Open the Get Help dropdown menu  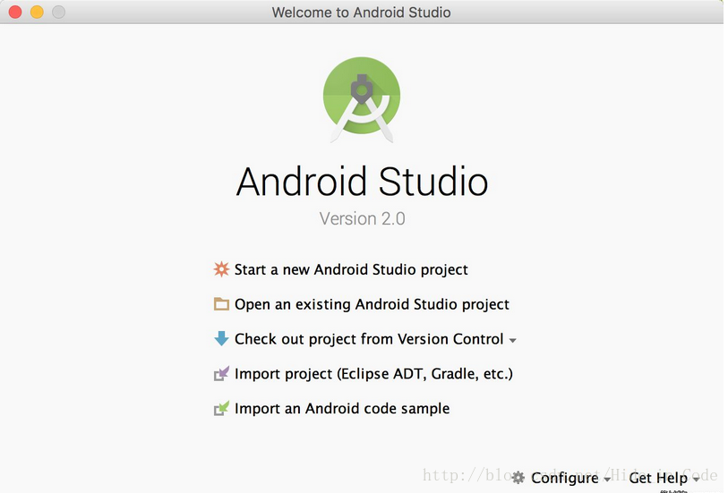click(x=664, y=478)
